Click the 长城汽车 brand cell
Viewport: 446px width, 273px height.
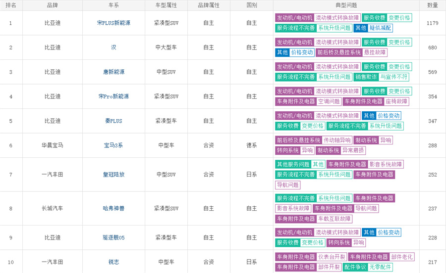tap(53, 208)
